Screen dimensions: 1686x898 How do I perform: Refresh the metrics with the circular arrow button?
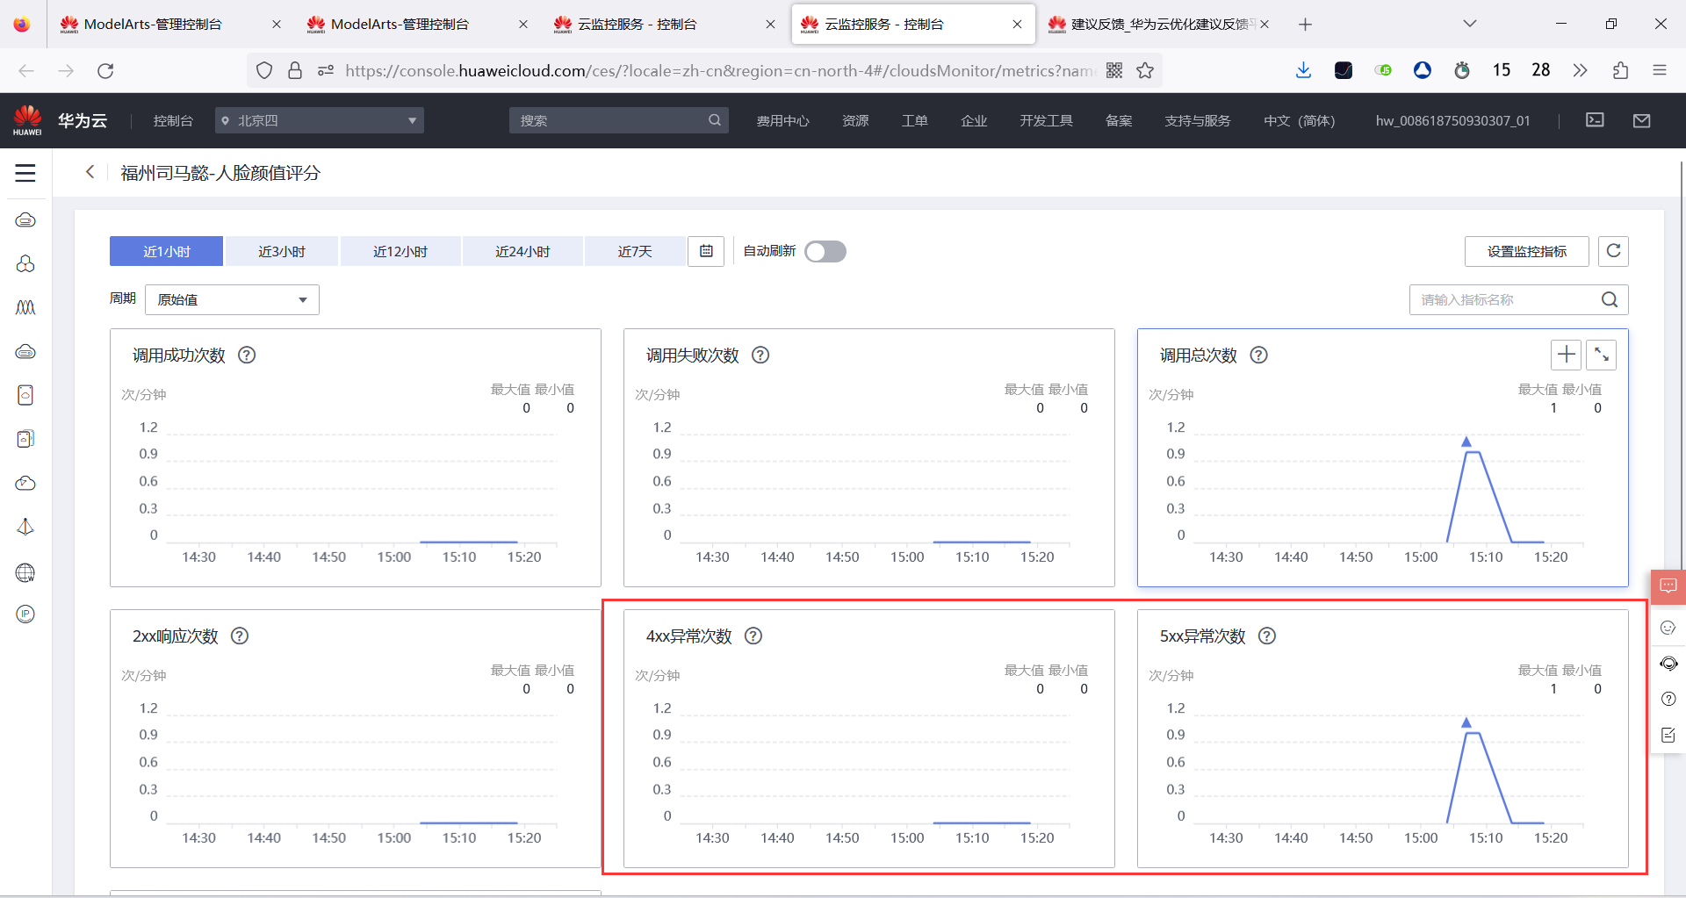coord(1613,251)
